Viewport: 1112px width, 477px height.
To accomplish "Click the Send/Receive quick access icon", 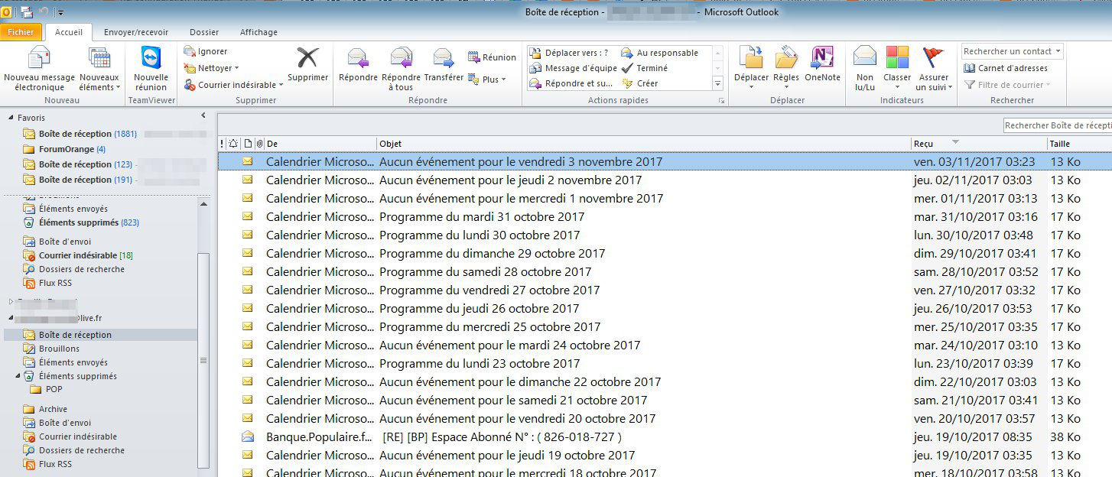I will [27, 12].
